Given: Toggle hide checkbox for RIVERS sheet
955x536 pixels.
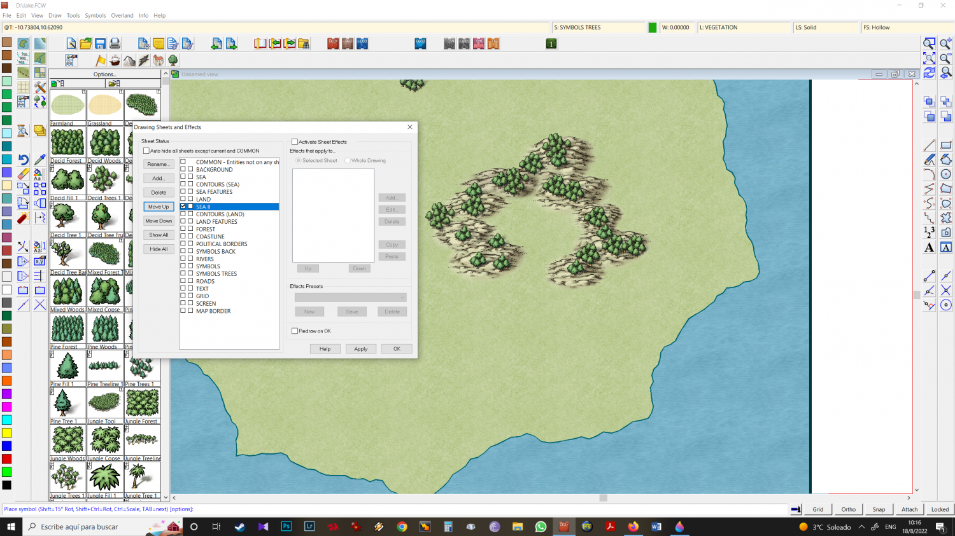Looking at the screenshot, I should 190,259.
